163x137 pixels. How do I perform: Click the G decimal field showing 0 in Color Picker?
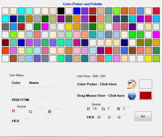pos(111,108)
